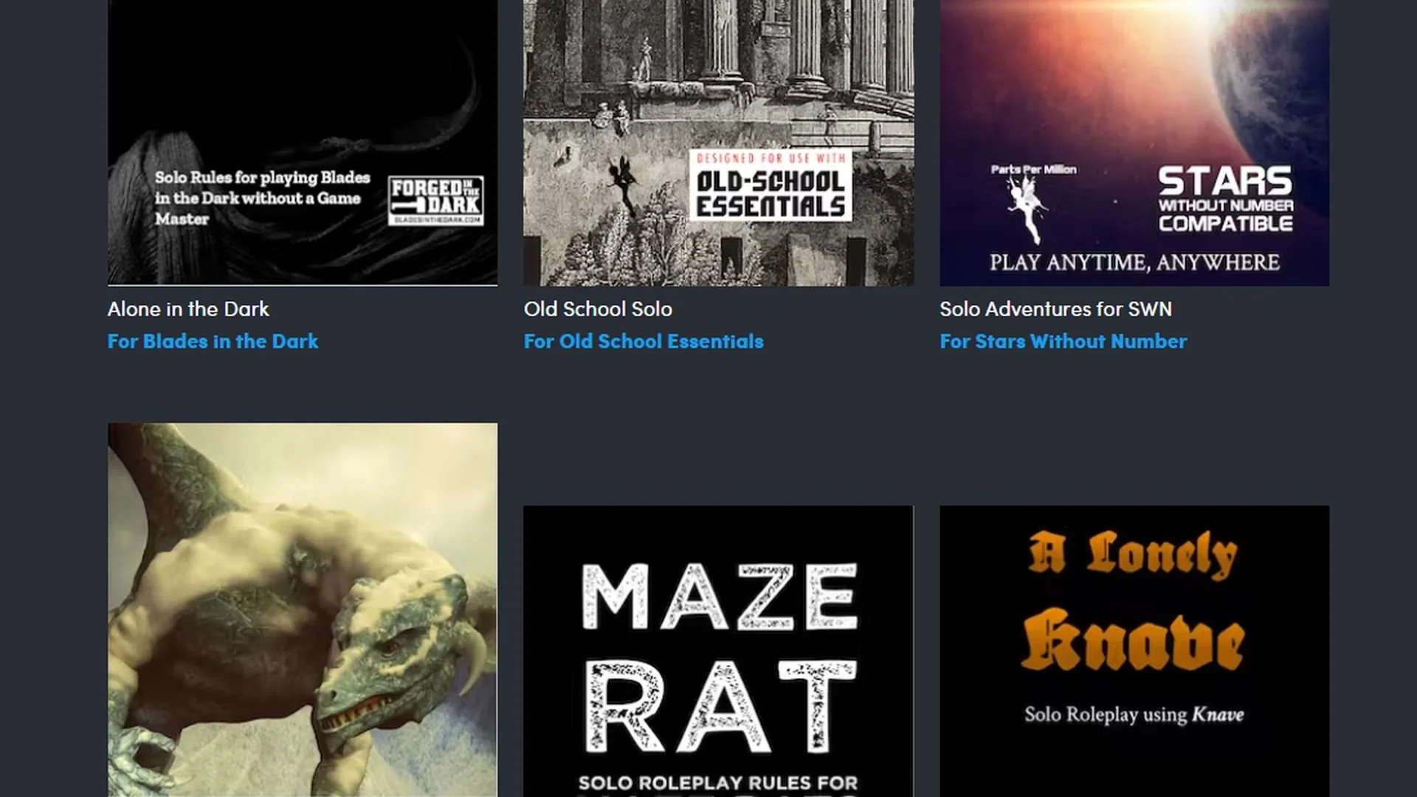
Task: Click the Alone in the Dark title
Action: click(188, 309)
